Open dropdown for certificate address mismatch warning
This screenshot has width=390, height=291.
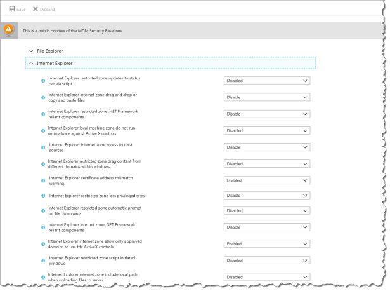click(267, 180)
